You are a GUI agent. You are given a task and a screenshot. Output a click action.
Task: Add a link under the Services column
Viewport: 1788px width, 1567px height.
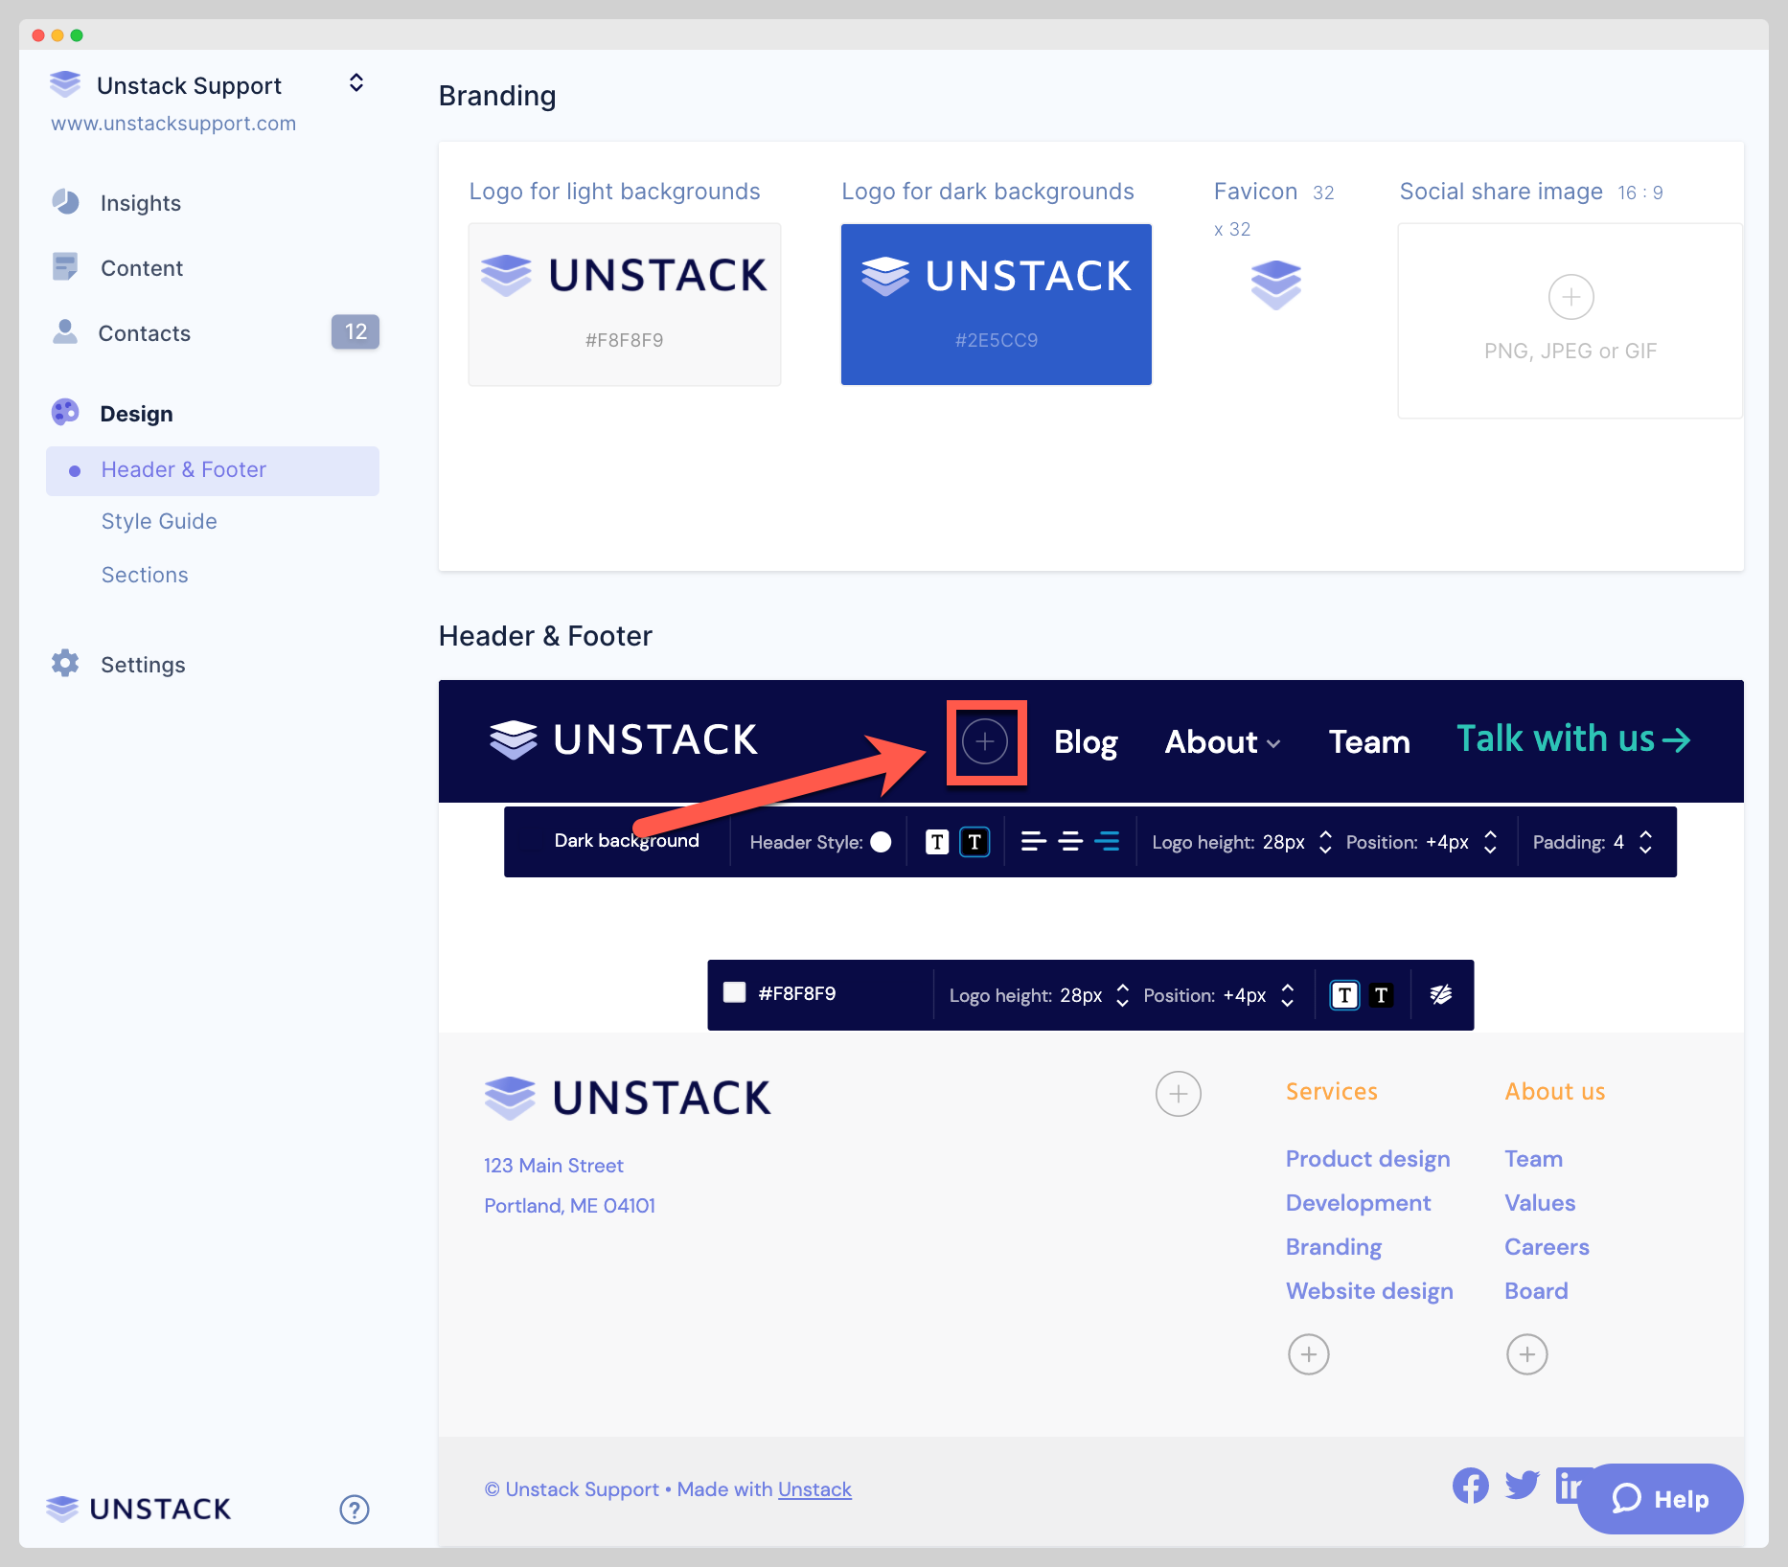point(1308,1354)
